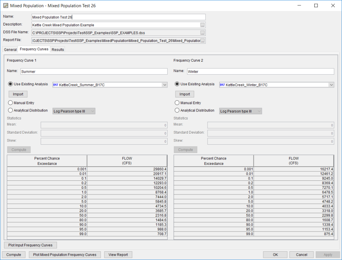342x260 pixels.
Task: Open Curve 1 Log Pearson type III dropdown
Action: point(74,111)
